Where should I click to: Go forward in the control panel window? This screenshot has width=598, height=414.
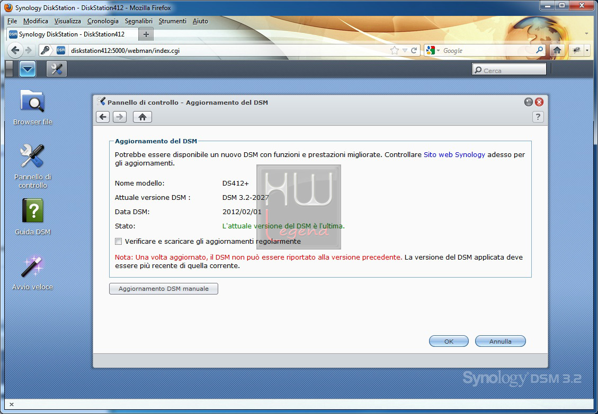point(120,117)
